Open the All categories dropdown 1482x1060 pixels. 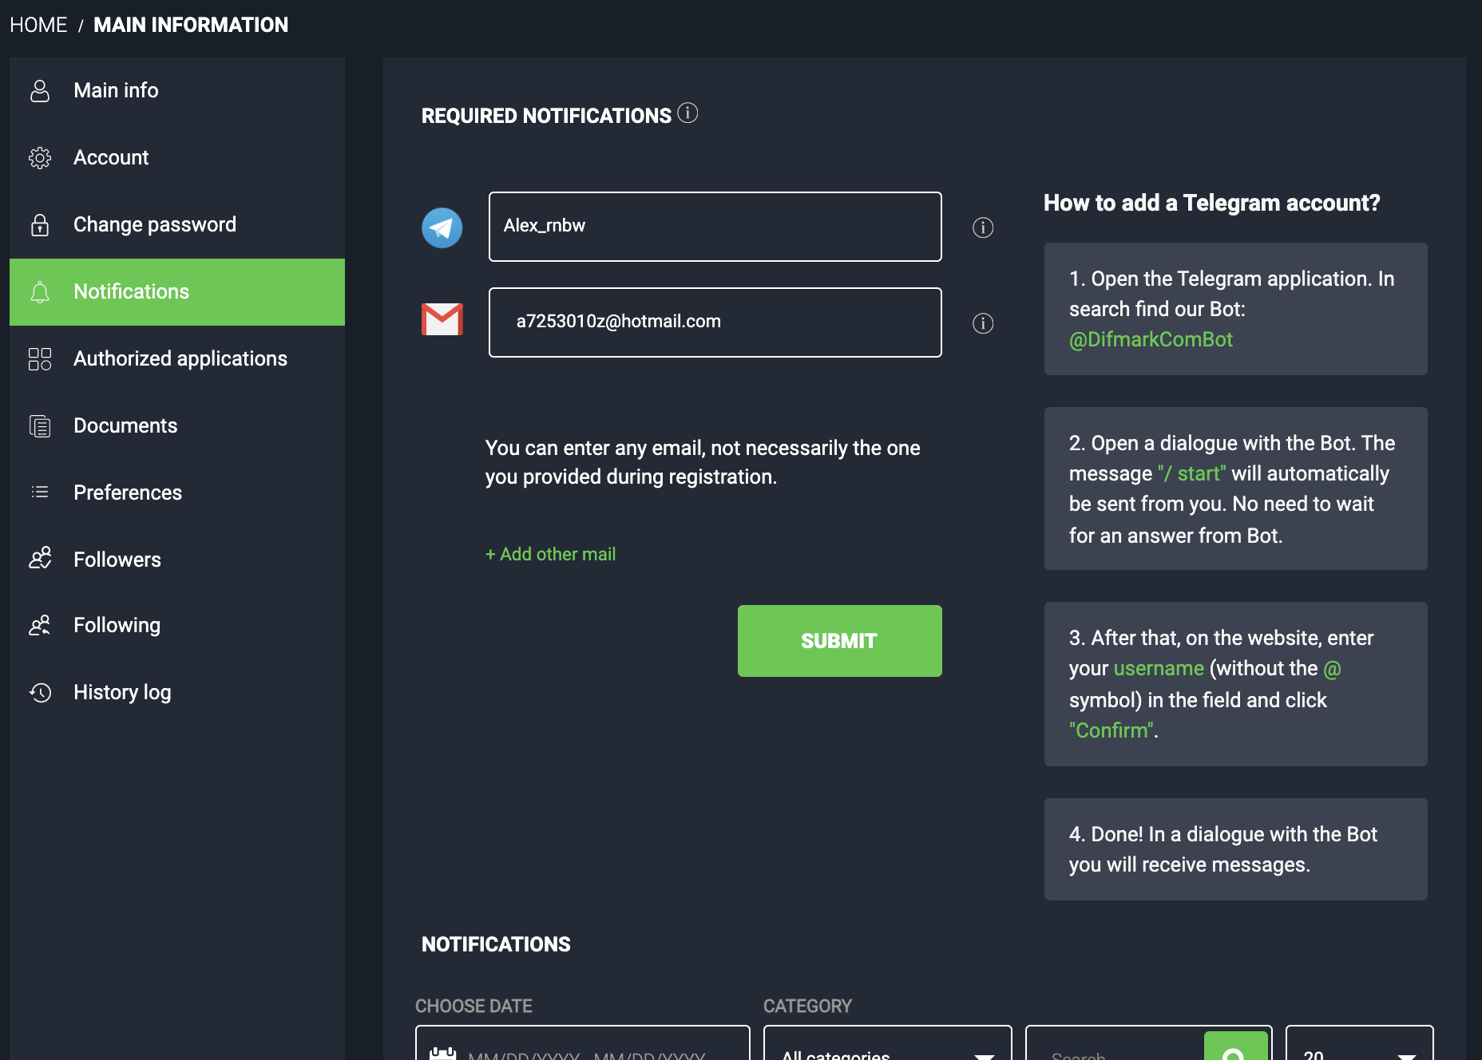coord(886,1048)
